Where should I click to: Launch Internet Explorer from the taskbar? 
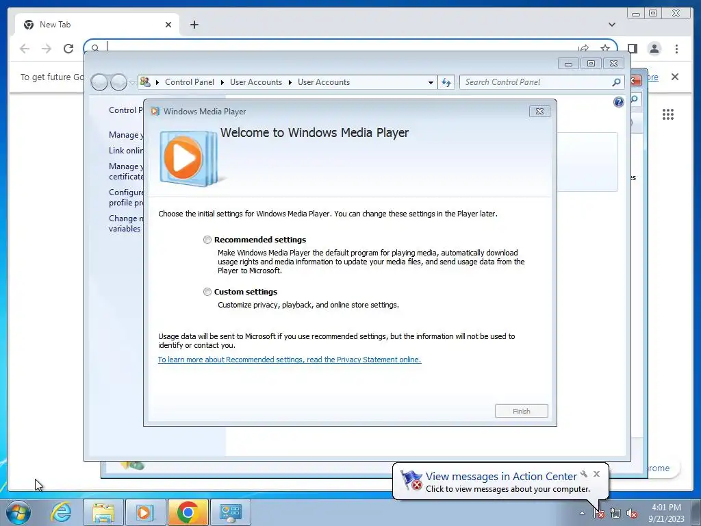click(x=61, y=512)
